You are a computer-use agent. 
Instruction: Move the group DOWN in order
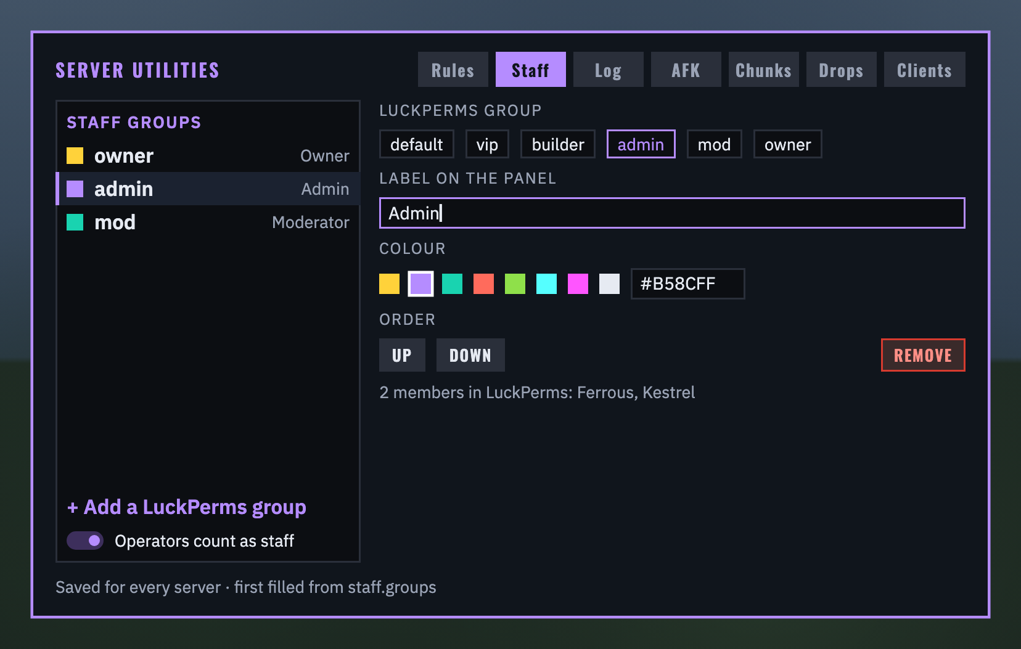[x=470, y=355]
